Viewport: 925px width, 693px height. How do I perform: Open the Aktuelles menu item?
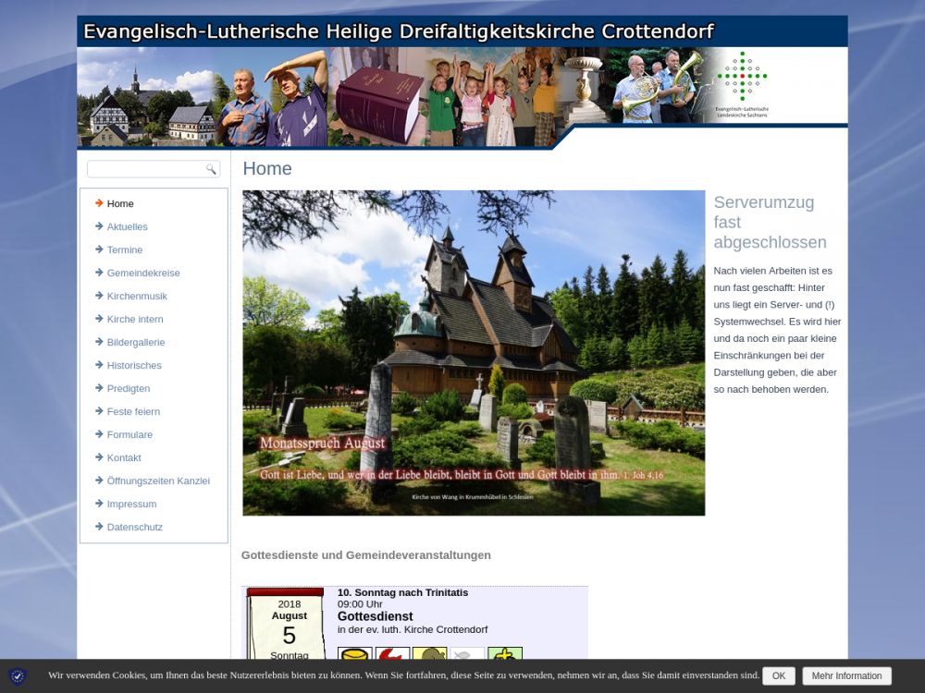pyautogui.click(x=127, y=226)
